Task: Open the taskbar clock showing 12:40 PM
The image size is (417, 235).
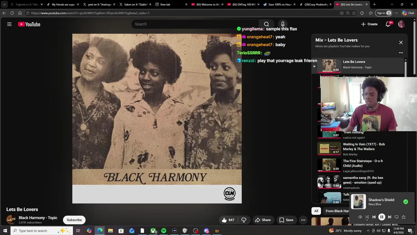Action: tap(398, 231)
